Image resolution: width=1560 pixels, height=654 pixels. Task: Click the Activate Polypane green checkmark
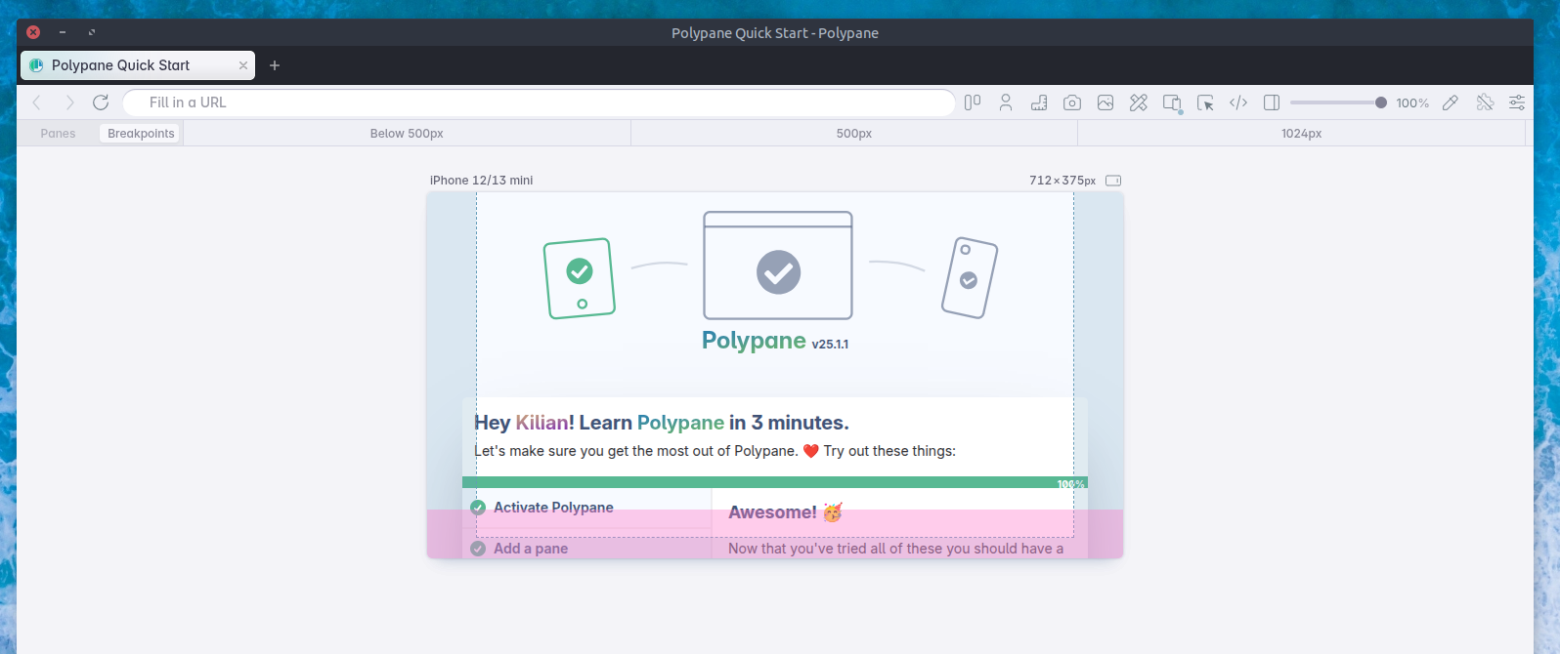pos(478,508)
